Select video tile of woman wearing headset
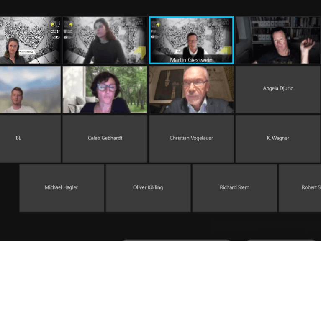The image size is (321, 321). [30, 40]
